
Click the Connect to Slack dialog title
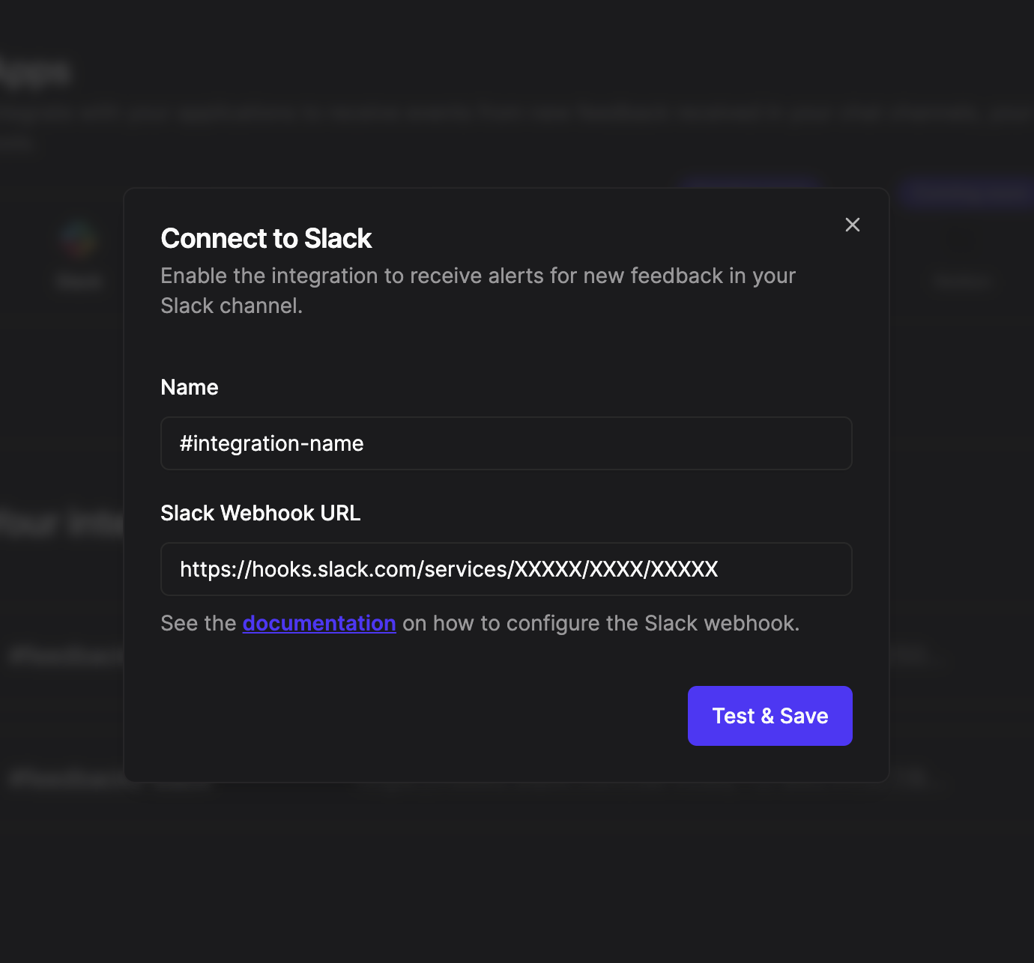(266, 238)
